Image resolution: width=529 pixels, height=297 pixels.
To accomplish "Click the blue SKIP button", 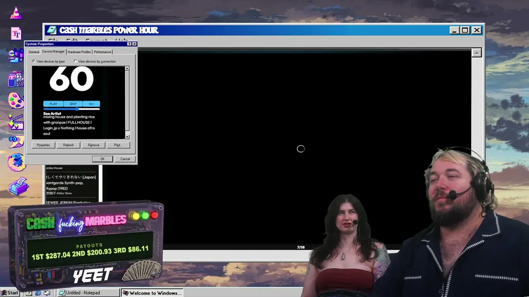I will (73, 104).
